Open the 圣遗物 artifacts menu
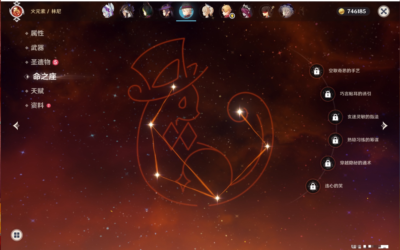The width and height of the screenshot is (400, 250). (40, 62)
